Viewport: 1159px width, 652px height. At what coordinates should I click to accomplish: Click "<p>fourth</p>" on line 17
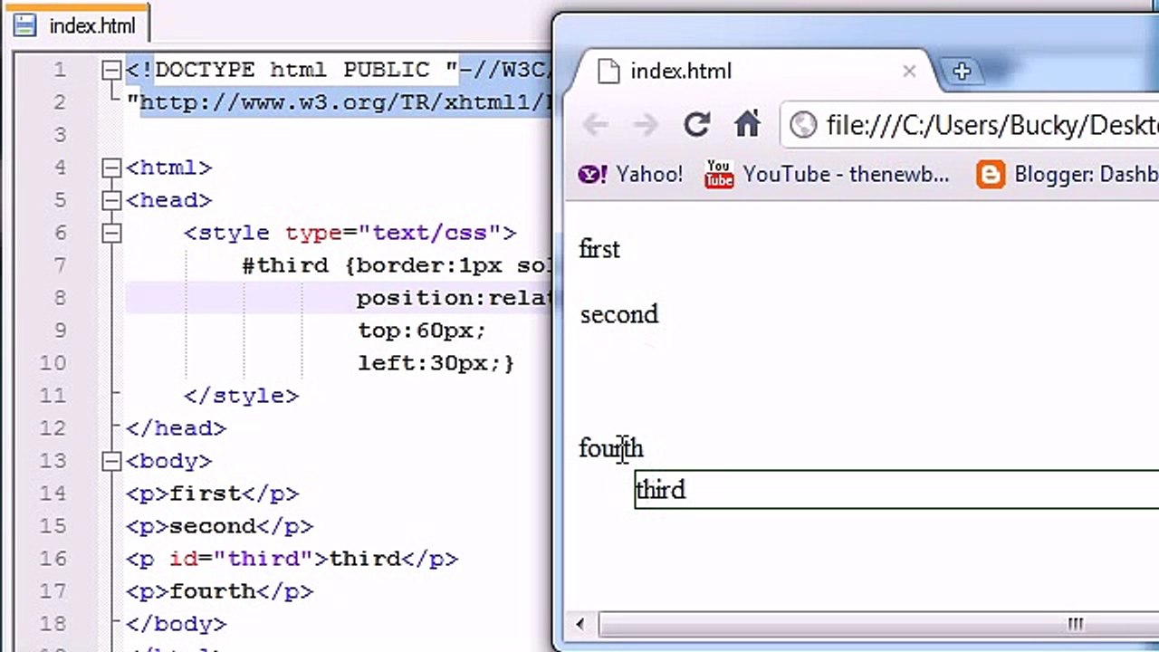[x=219, y=591]
